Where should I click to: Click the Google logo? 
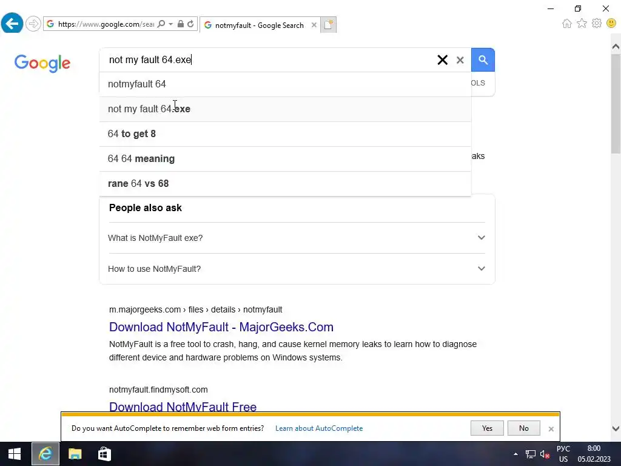coord(42,63)
